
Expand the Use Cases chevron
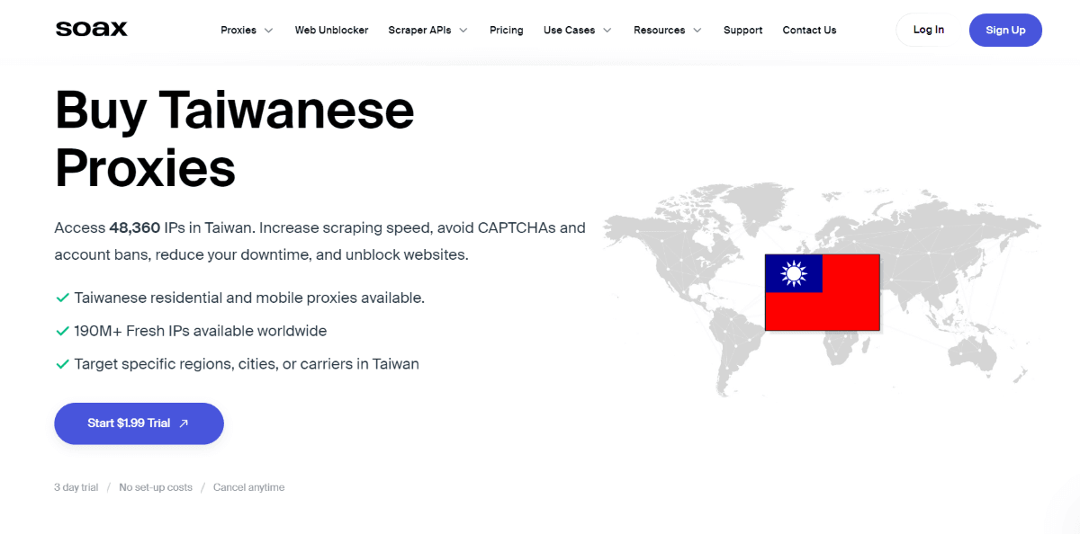(607, 31)
